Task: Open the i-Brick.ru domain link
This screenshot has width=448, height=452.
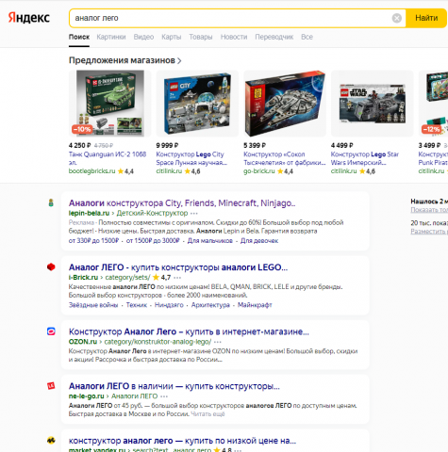Action: click(83, 277)
